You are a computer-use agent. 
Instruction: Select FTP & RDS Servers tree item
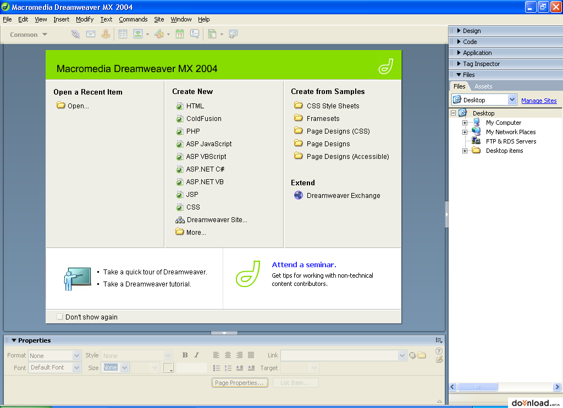point(511,141)
